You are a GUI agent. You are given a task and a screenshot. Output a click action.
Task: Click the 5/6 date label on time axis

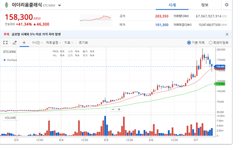151,140
